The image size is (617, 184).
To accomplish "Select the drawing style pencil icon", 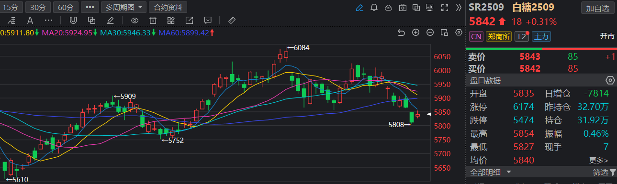I will (111, 21).
